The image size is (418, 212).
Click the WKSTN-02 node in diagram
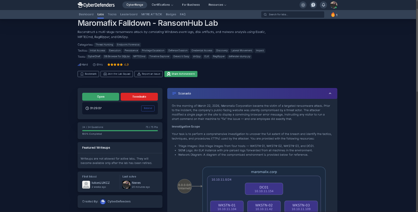tap(264, 206)
